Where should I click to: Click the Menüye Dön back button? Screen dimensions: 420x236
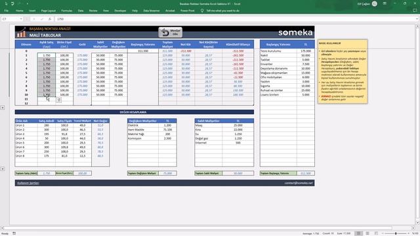pyautogui.click(x=171, y=32)
